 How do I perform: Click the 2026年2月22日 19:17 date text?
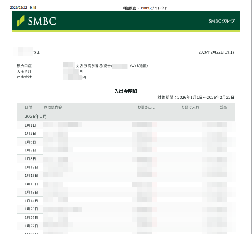click(x=216, y=52)
